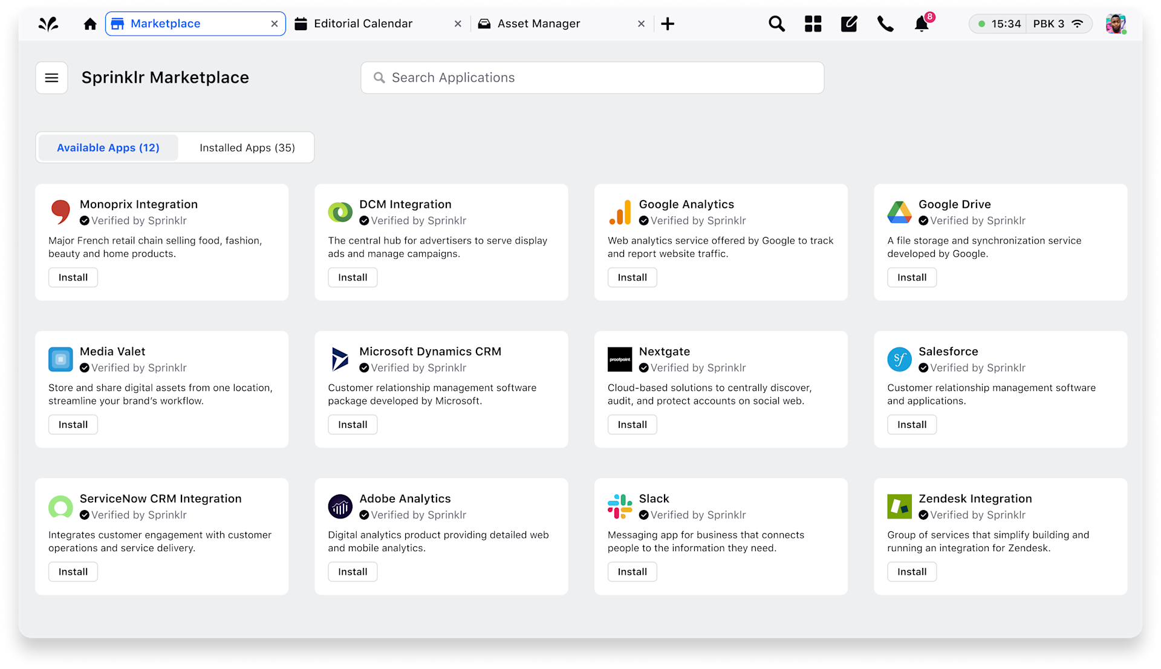
Task: Install the Salesforce application
Action: click(x=911, y=424)
